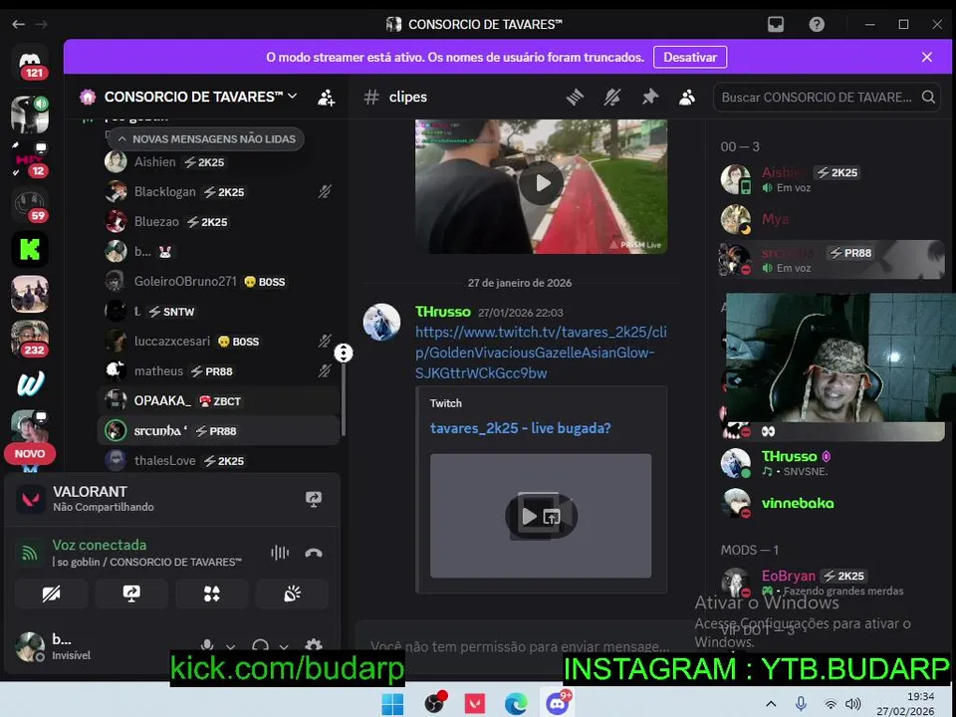Show hidden system tray icons chevron

click(x=771, y=704)
